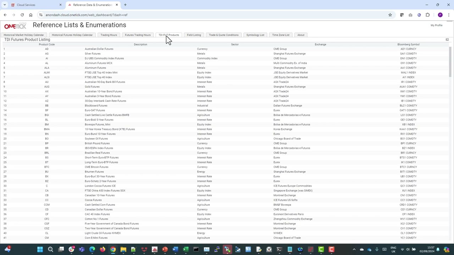Open Firefox from taskbar

(x=103, y=250)
